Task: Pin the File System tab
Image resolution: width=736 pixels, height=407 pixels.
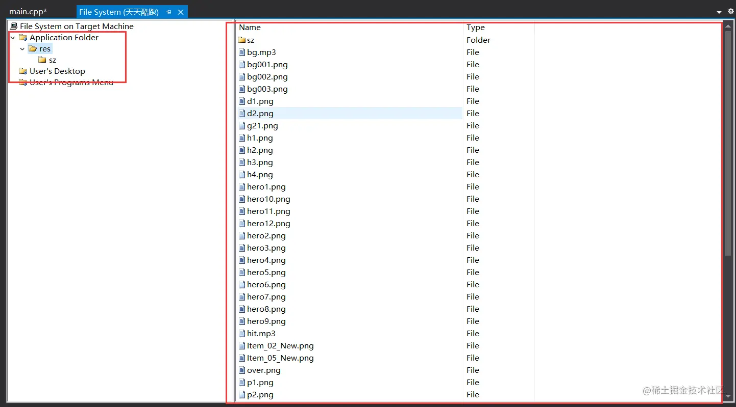Action: (169, 12)
